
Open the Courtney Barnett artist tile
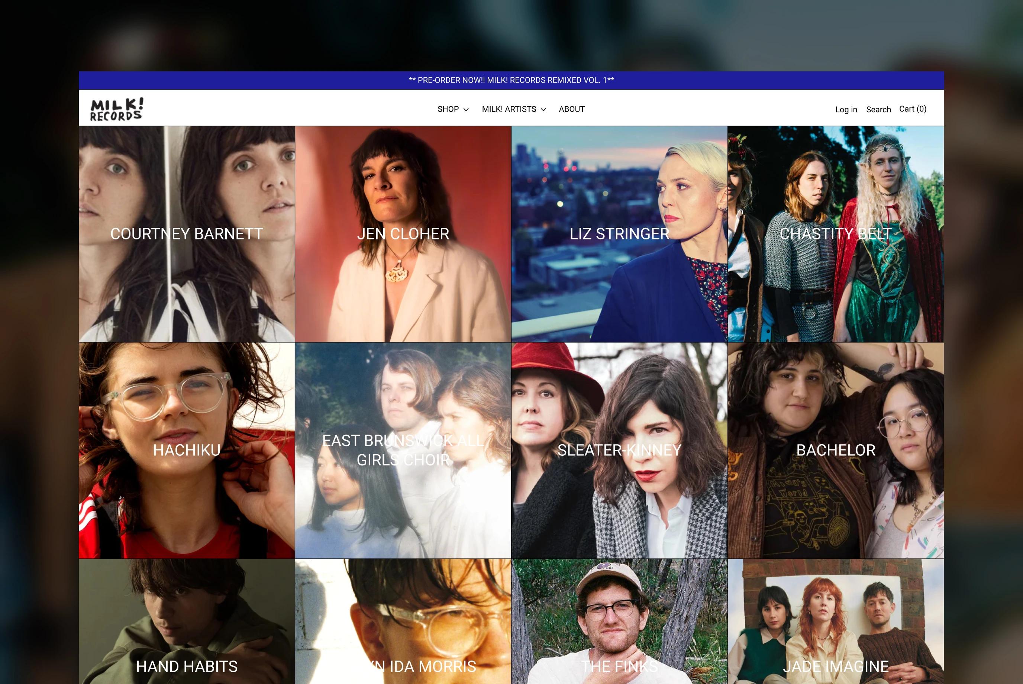[x=187, y=234]
